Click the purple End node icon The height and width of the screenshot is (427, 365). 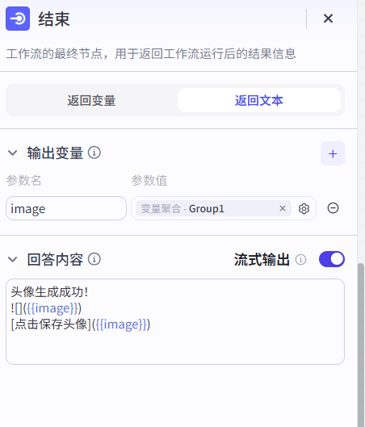pos(18,19)
